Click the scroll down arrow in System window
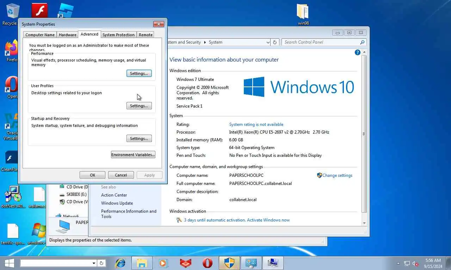The width and height of the screenshot is (451, 270). pos(364,223)
